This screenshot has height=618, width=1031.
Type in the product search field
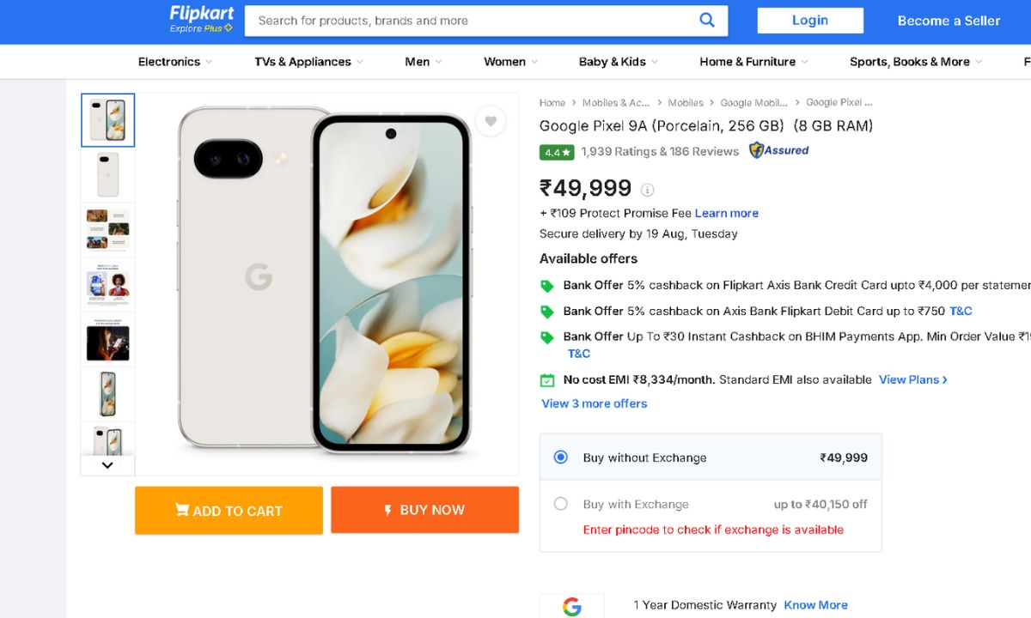pyautogui.click(x=473, y=21)
